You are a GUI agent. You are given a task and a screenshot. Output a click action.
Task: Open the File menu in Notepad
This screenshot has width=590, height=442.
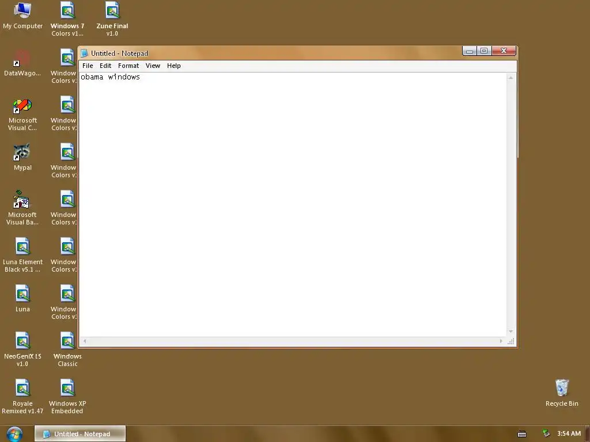[88, 66]
